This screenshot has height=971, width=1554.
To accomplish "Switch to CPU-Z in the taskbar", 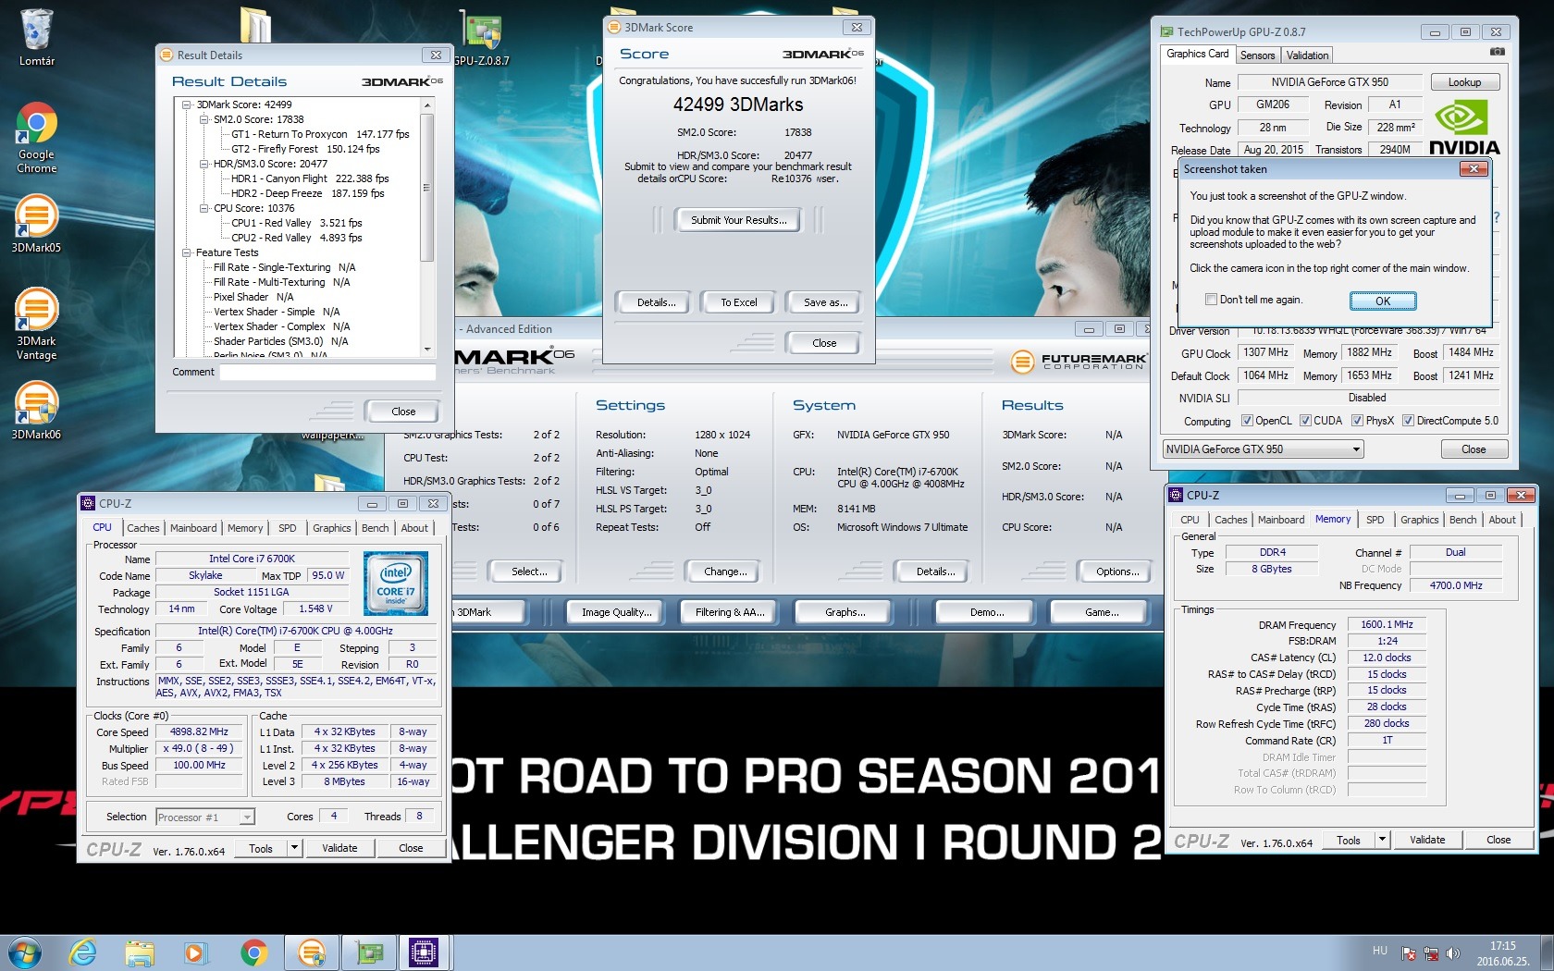I will pyautogui.click(x=424, y=953).
